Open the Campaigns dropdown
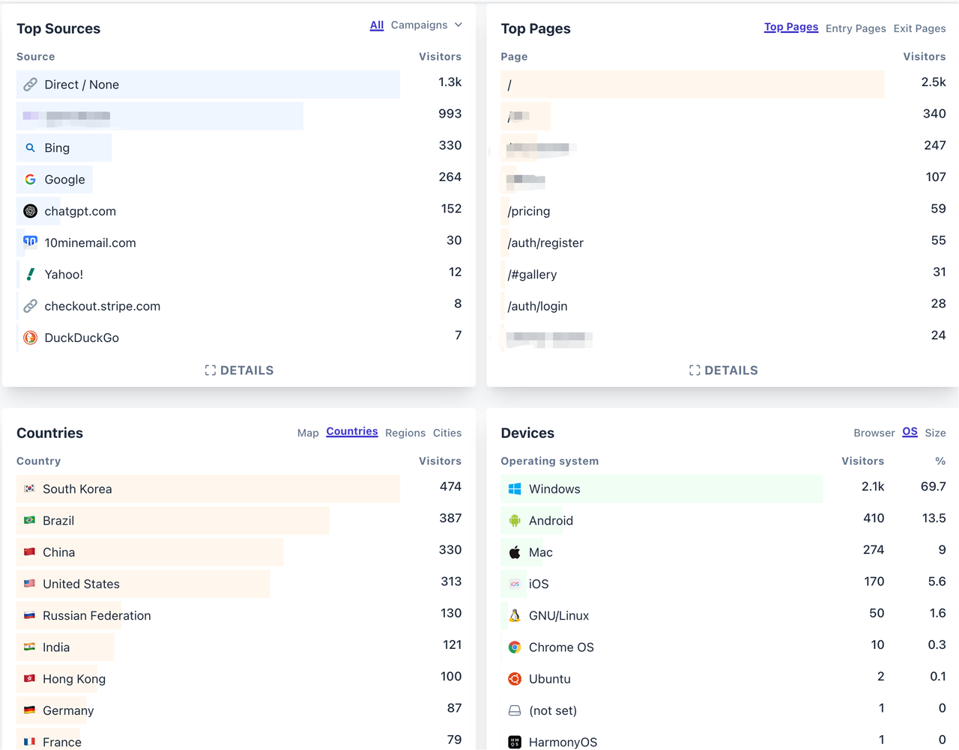Image resolution: width=959 pixels, height=750 pixels. (x=426, y=25)
